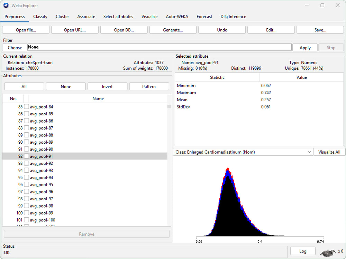The image size is (346, 259).
Task: Select the avg_pool-90 row
Action: [x=85, y=149]
